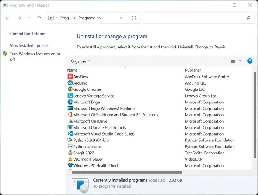Refresh the Programs and Features view
The image size is (258, 195).
tap(134, 18)
